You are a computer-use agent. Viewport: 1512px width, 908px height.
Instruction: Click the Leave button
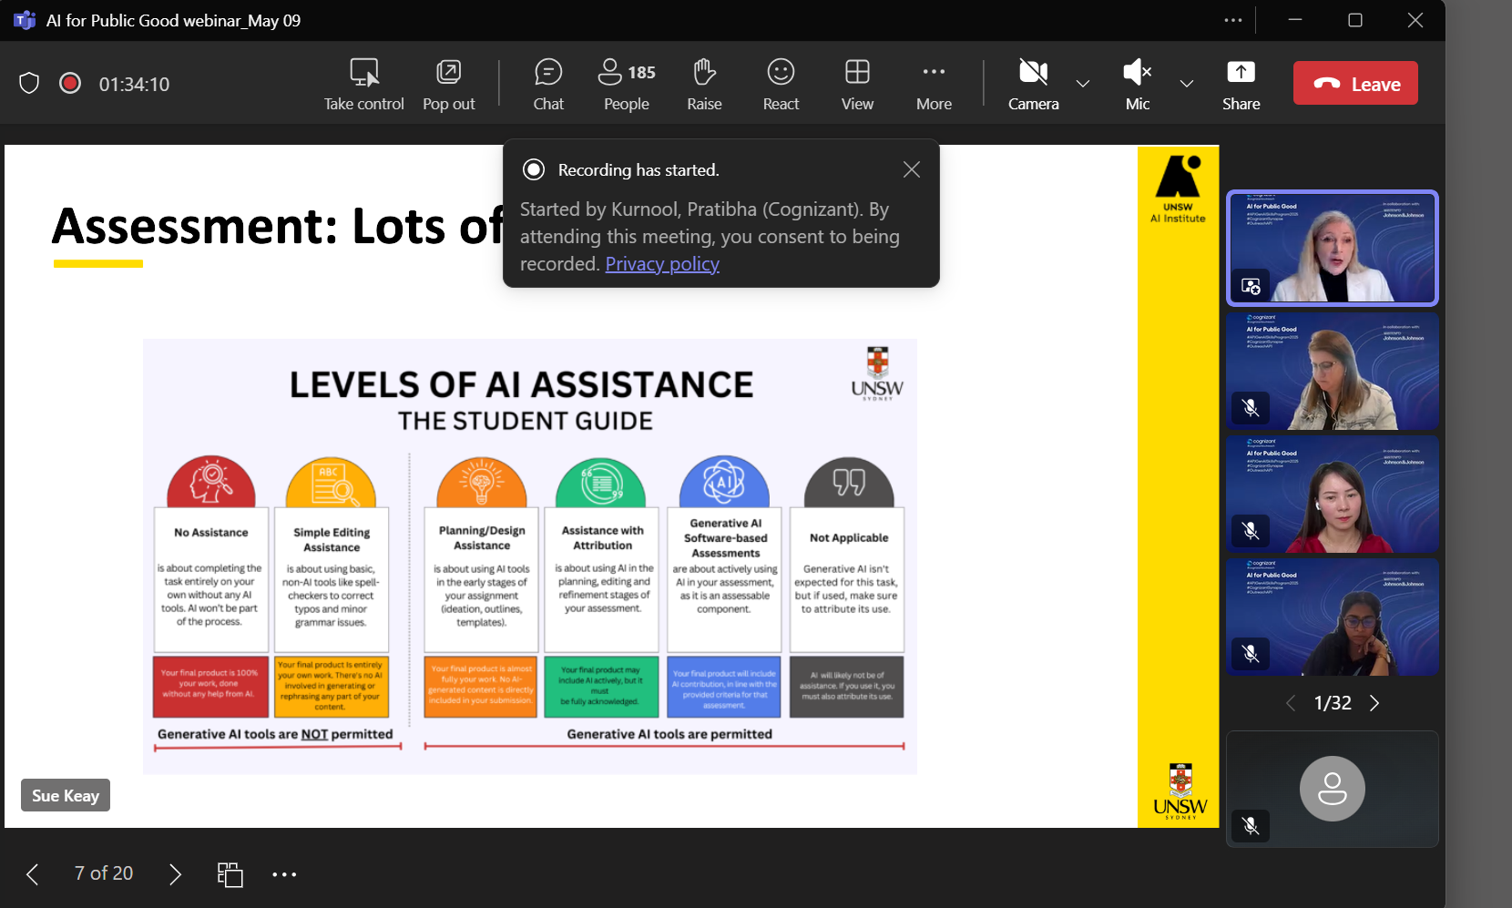click(x=1355, y=83)
